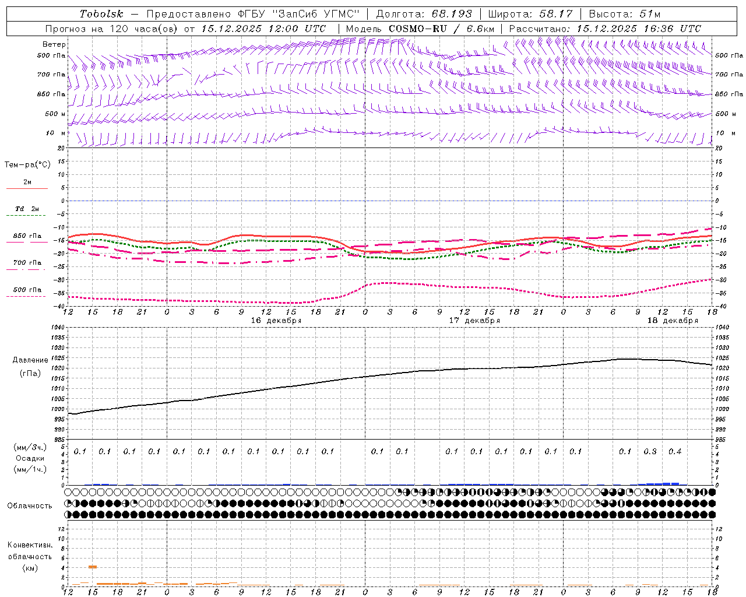Screen dimensions: 746x597
Task: Click the Td 2м legend entry
Action: (x=27, y=209)
